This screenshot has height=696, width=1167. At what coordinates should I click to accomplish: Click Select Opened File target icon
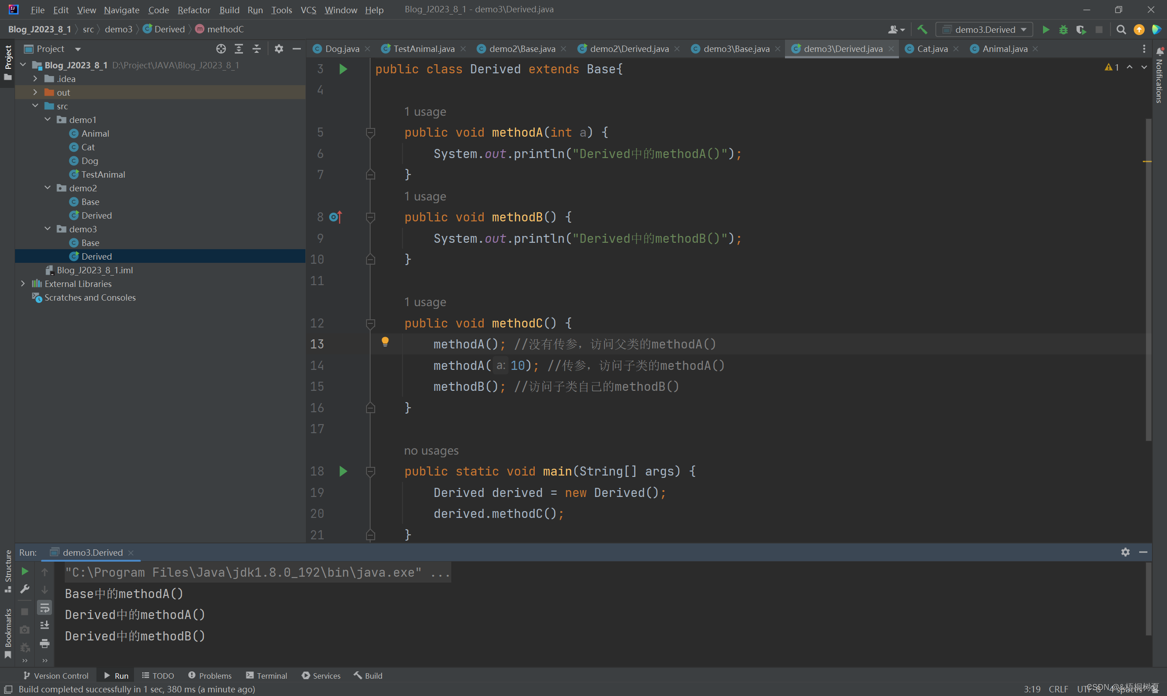click(x=221, y=49)
